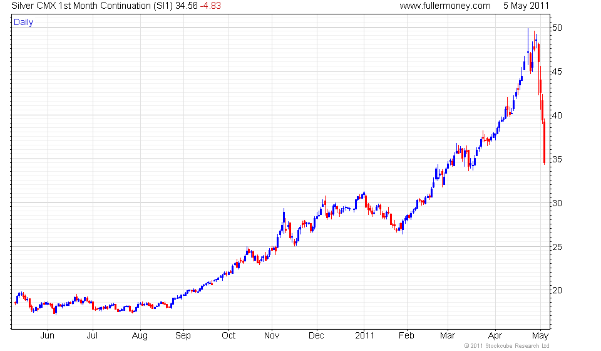
Task: Open the www.fullermoney.com link
Action: click(445, 6)
